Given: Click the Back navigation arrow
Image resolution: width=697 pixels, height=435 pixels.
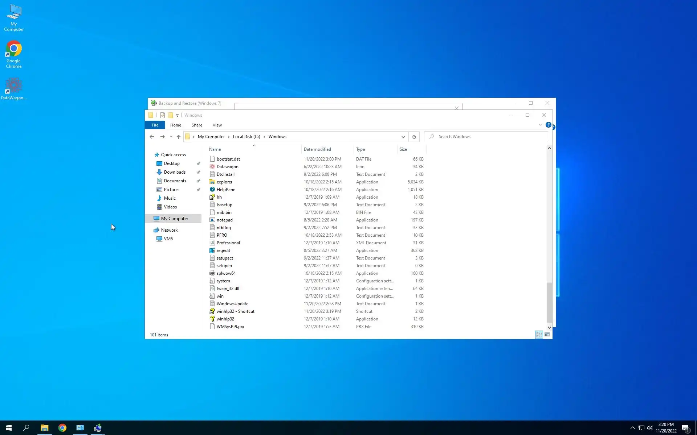Looking at the screenshot, I should pos(152,137).
